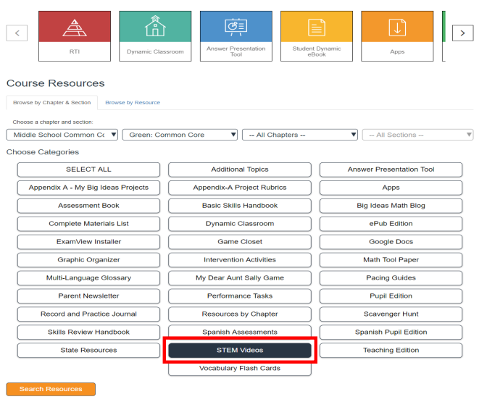Switch to Browse by Resource tab
The width and height of the screenshot is (487, 402).
pyautogui.click(x=133, y=102)
